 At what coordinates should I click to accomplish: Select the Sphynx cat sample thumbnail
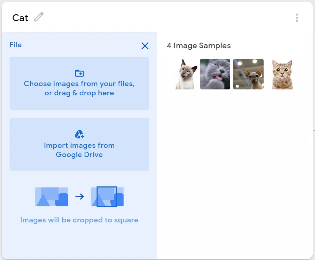248,74
